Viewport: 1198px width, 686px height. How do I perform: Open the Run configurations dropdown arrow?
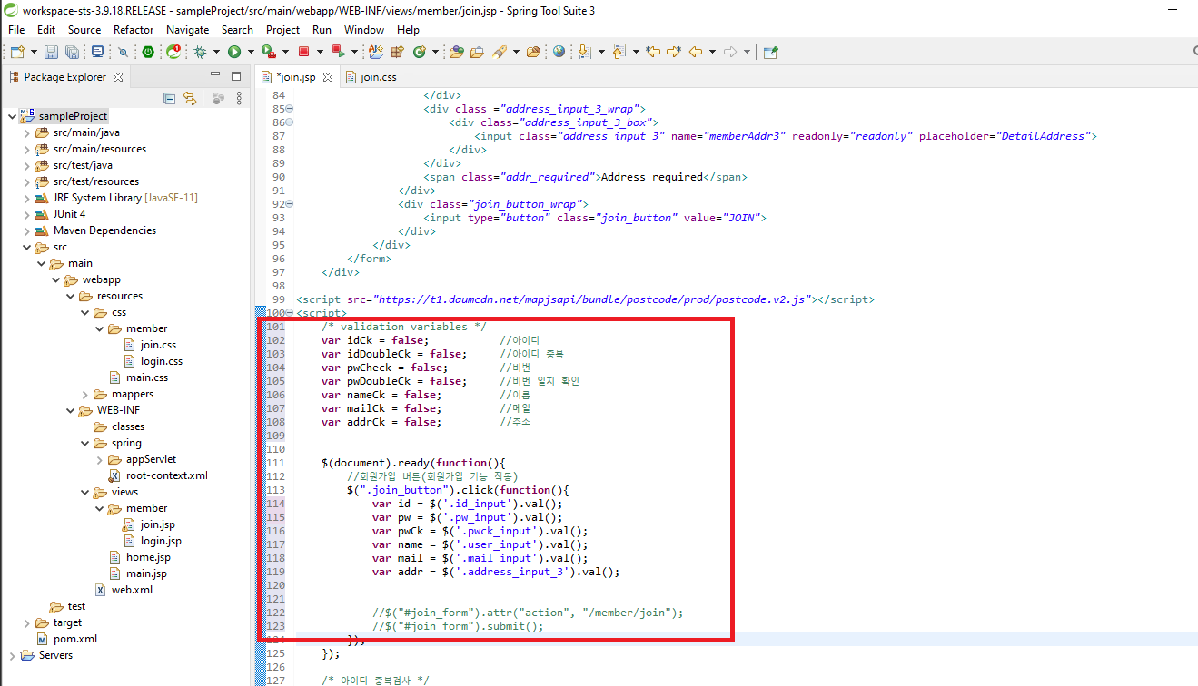[x=251, y=52]
